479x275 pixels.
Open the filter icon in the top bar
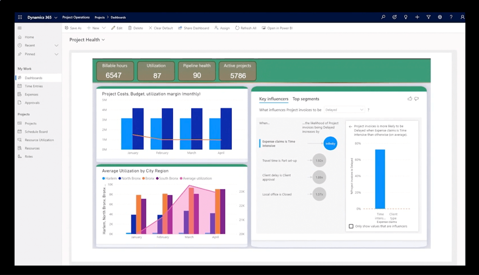(428, 17)
